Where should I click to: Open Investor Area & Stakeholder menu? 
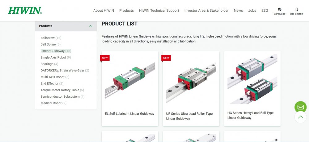click(206, 10)
